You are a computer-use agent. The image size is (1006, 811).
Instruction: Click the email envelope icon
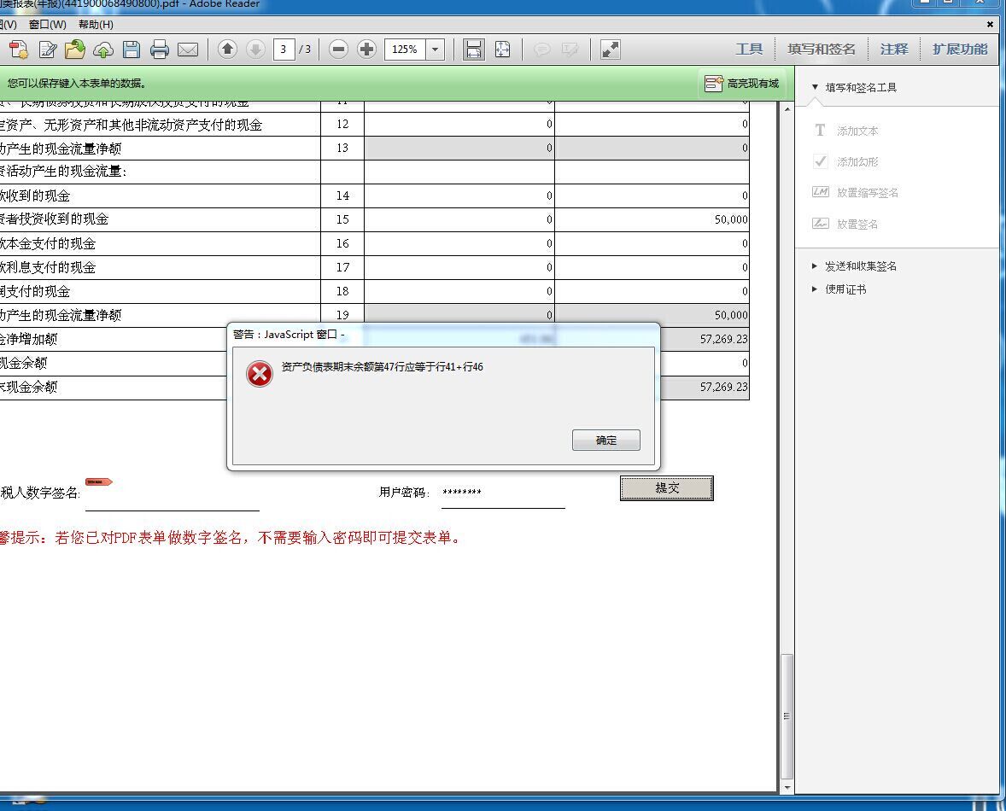point(187,50)
